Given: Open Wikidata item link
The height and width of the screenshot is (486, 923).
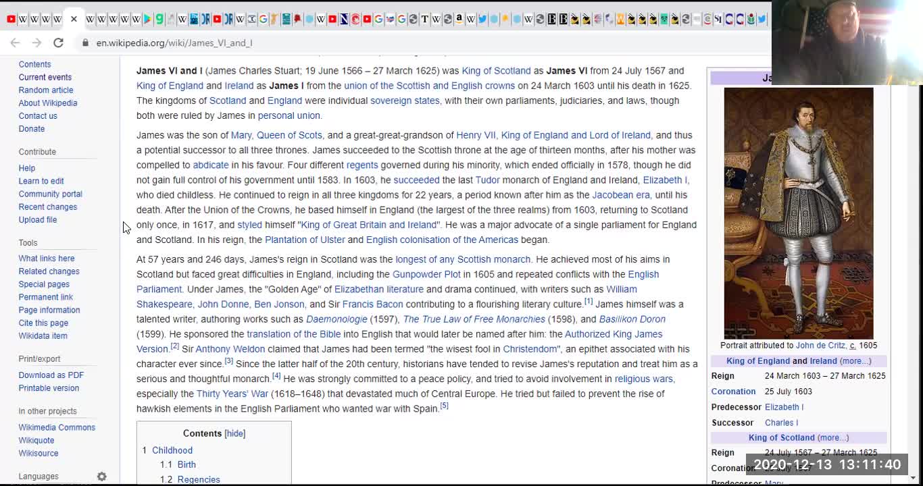Looking at the screenshot, I should (x=43, y=335).
